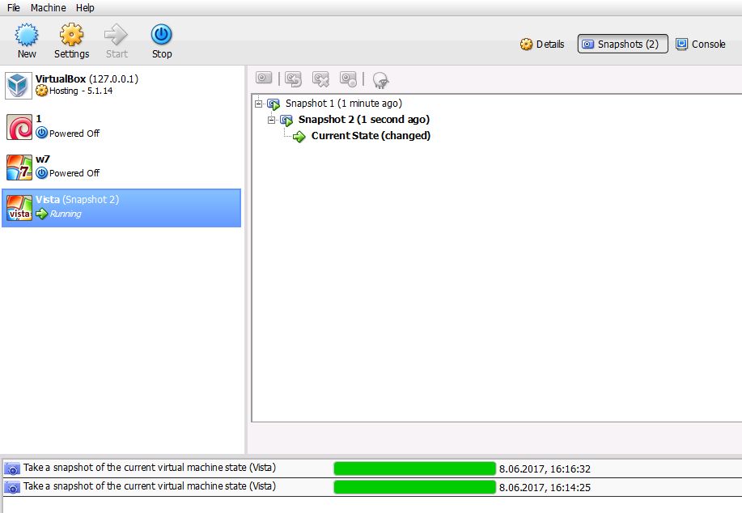Select the snapshot task logged at 16:16:32
The width and height of the screenshot is (742, 513).
coord(372,468)
